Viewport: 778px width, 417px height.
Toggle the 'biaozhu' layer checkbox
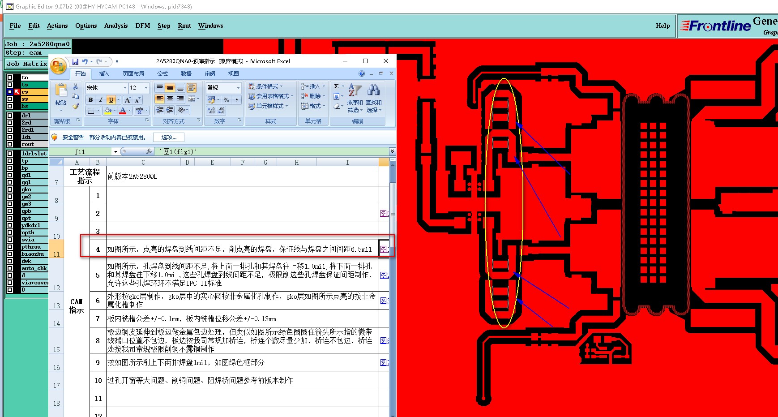tap(9, 254)
